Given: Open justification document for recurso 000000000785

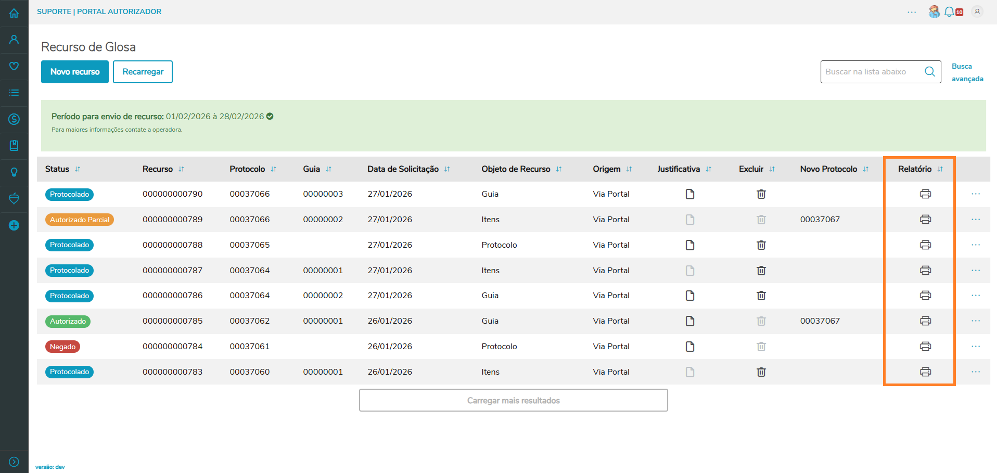Looking at the screenshot, I should coord(690,321).
